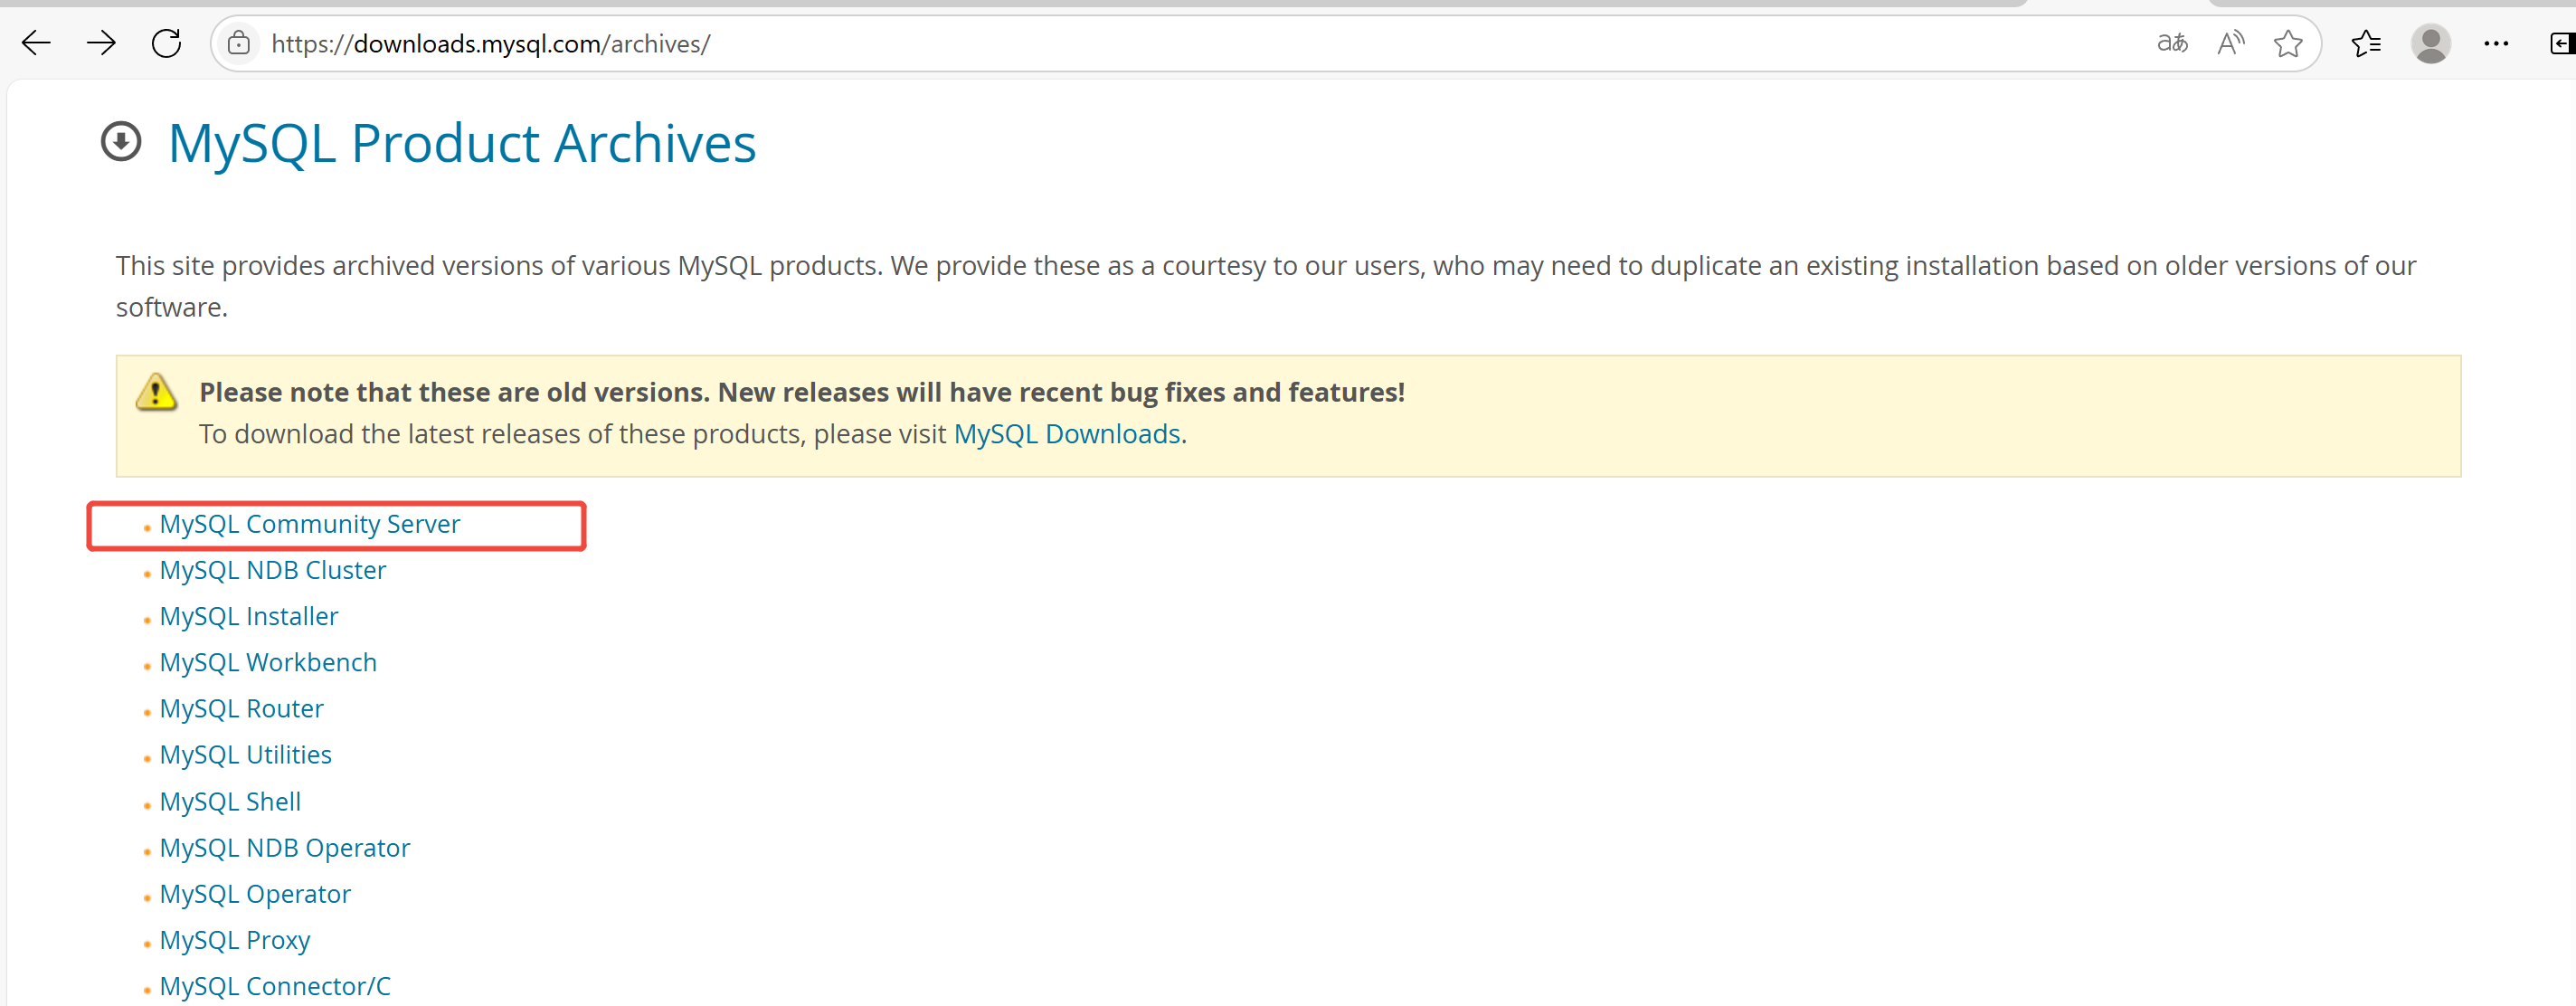This screenshot has height=1006, width=2576.
Task: Open MySQL Utilities archive
Action: point(246,754)
